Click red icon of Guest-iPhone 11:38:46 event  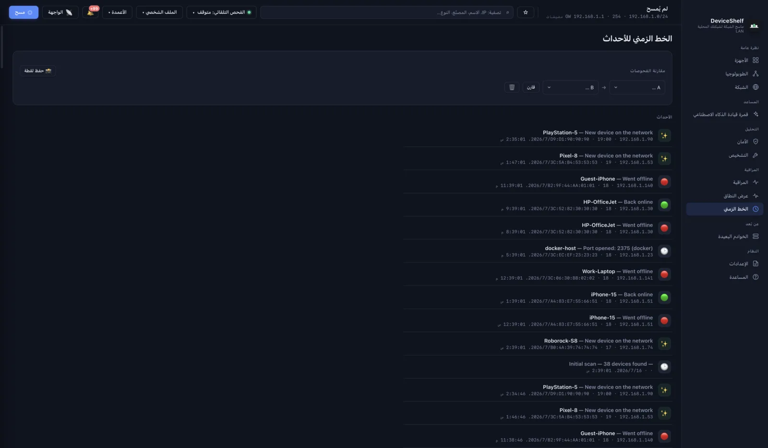[664, 436]
